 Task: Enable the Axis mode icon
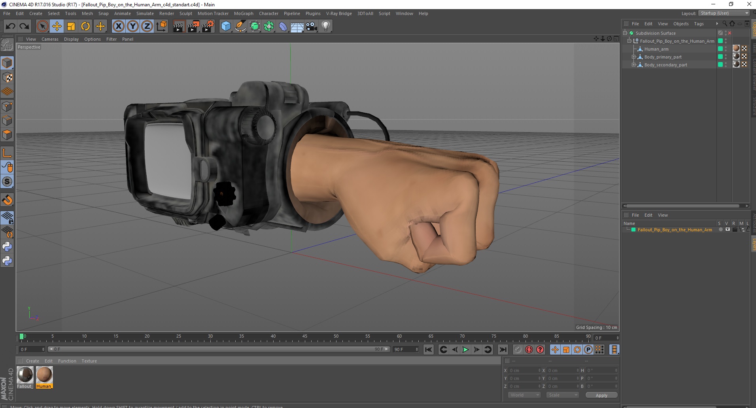[7, 153]
